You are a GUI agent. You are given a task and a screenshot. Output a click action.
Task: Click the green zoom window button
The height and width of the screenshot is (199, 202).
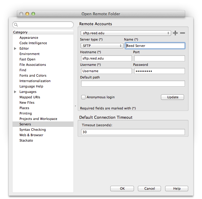(x=33, y=14)
